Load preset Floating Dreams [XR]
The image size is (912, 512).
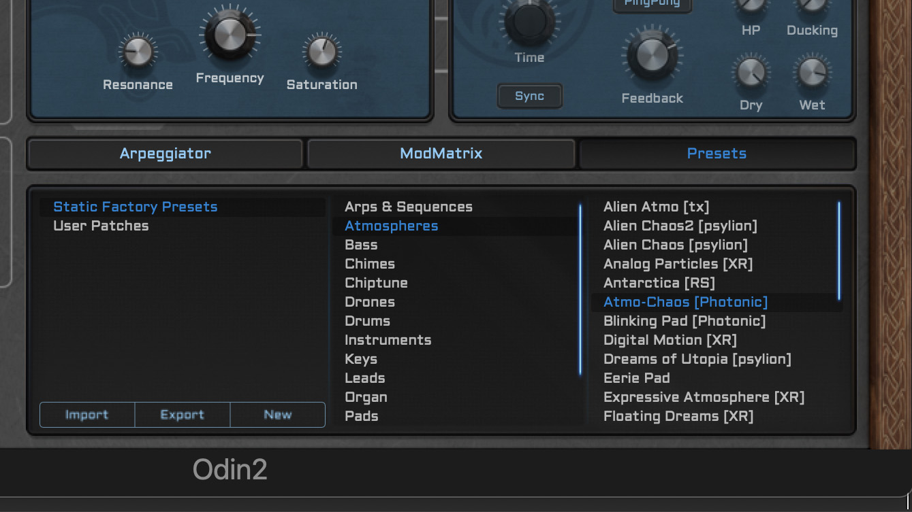714,416
